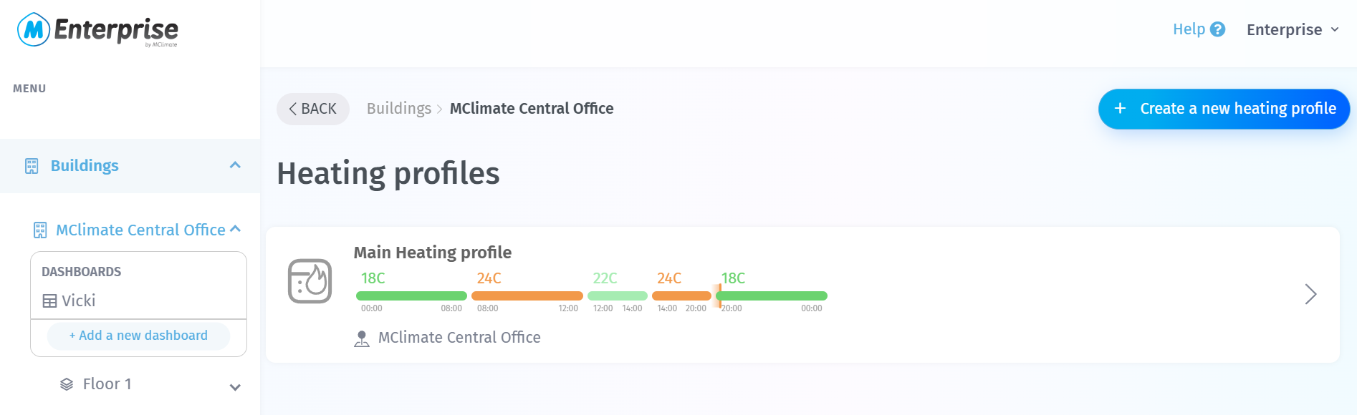Click the light green 22C schedule segment

point(617,296)
